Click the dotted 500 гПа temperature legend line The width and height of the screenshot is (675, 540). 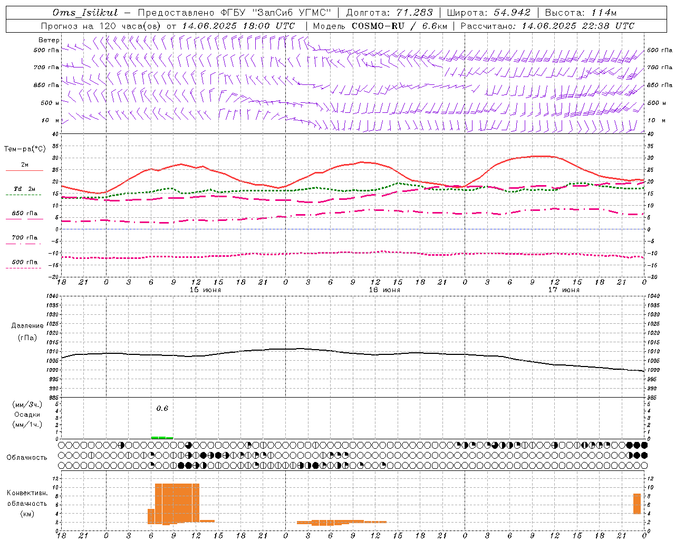pyautogui.click(x=24, y=268)
